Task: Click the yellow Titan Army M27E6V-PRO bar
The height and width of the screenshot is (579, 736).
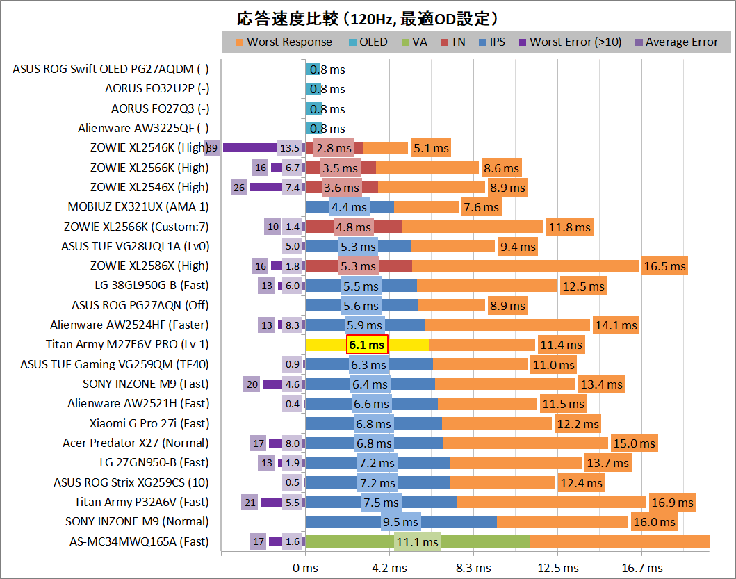Action: [x=367, y=345]
